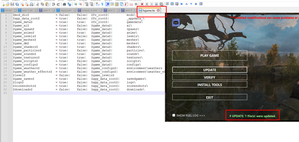
Task: Enable the SHOW FULL LOG checkbox
Action: [x=174, y=115]
